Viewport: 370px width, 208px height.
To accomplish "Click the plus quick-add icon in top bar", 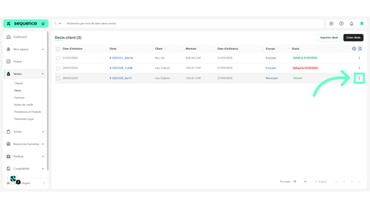I will [331, 24].
